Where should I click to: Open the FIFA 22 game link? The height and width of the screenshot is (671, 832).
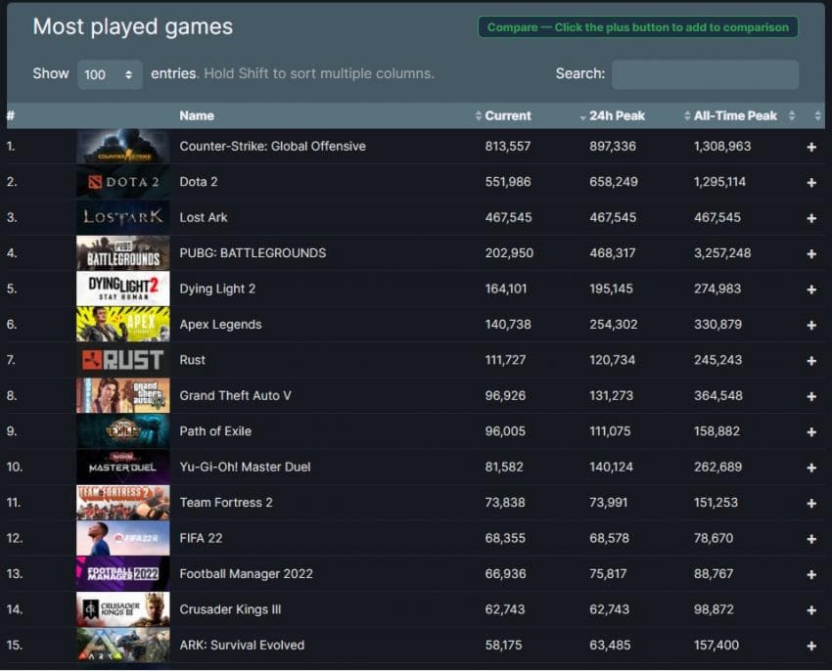tap(201, 538)
